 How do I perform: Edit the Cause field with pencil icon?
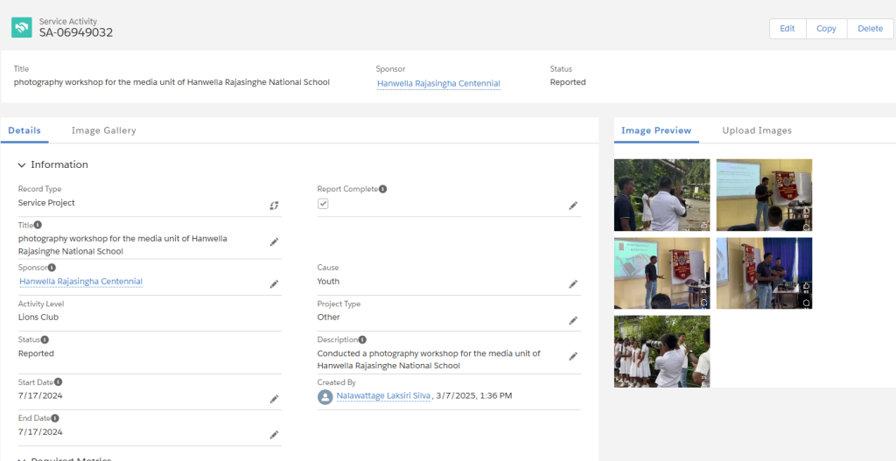coord(573,284)
